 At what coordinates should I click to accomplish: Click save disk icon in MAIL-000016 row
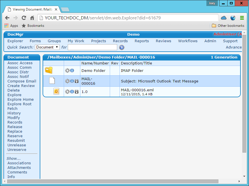(x=77, y=81)
